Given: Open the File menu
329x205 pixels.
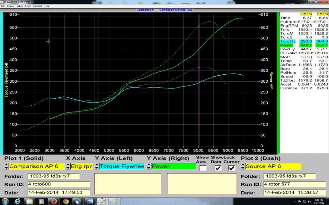Looking at the screenshot, I should tap(3, 6).
